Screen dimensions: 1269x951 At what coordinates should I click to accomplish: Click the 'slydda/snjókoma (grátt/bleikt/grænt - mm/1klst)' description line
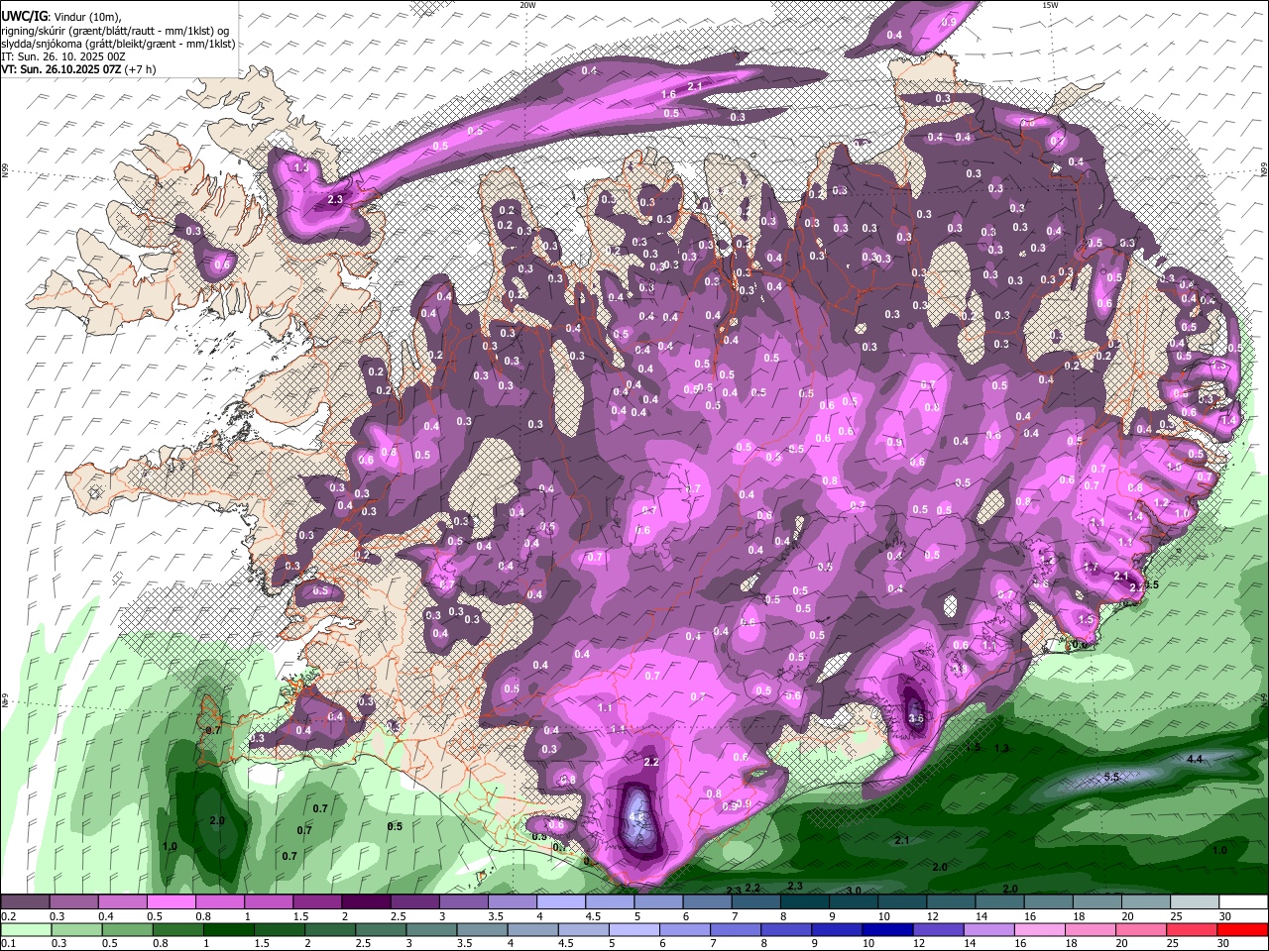coord(118,43)
